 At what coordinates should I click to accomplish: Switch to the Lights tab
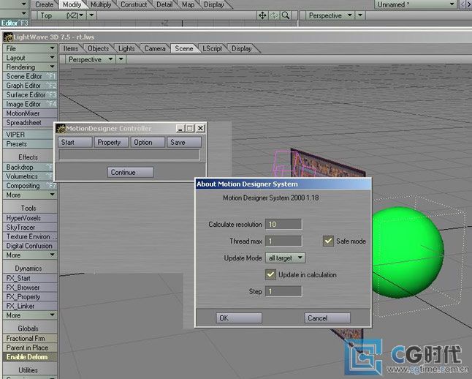126,48
